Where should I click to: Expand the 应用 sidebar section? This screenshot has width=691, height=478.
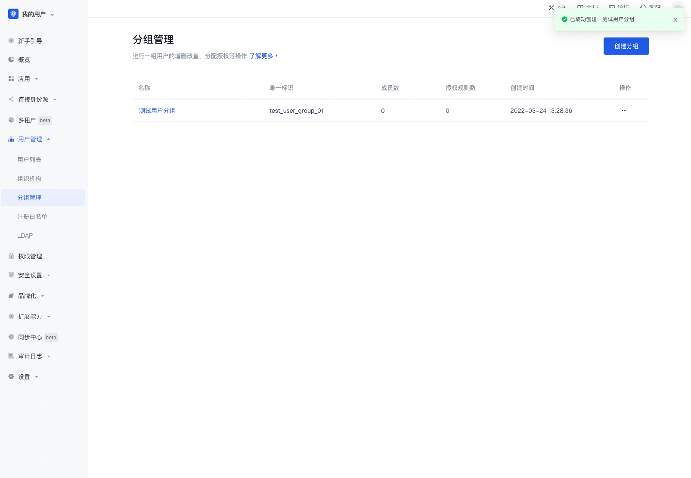[24, 79]
